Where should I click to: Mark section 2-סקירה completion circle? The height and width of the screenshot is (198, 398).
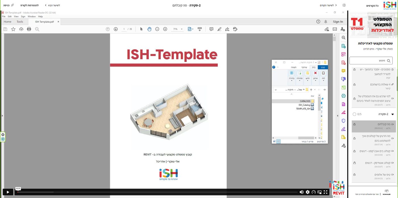point(354,114)
